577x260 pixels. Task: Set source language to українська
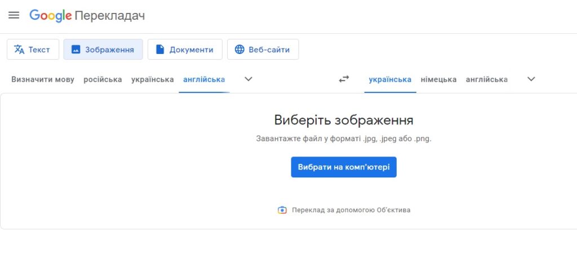[152, 79]
